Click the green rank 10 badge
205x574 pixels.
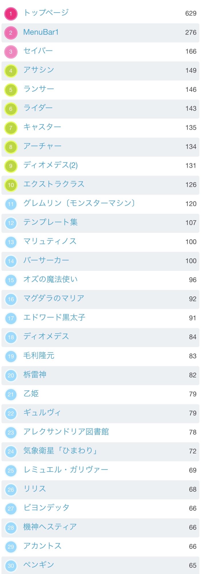coord(11,185)
